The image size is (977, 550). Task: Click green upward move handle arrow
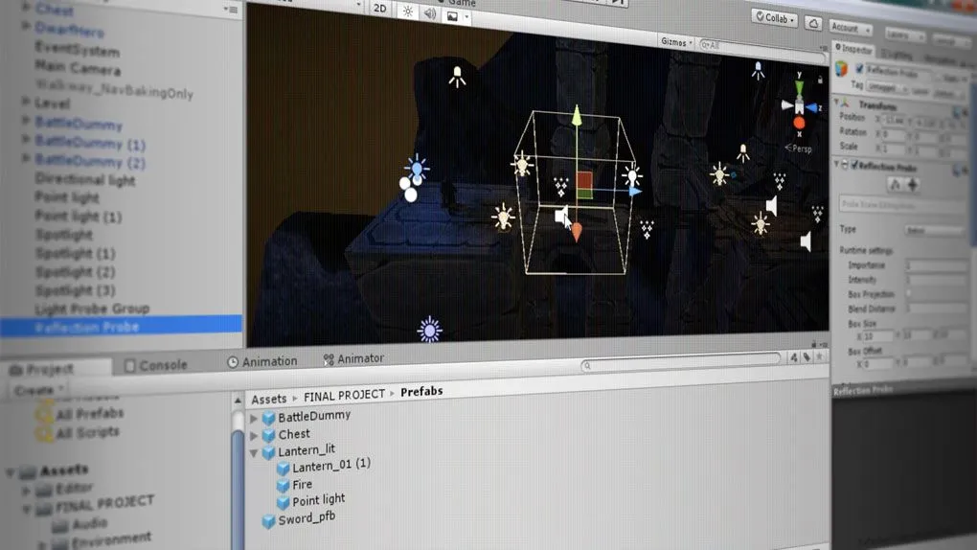point(577,114)
